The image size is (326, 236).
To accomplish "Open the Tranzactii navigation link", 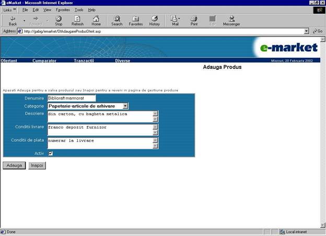I will (84, 61).
